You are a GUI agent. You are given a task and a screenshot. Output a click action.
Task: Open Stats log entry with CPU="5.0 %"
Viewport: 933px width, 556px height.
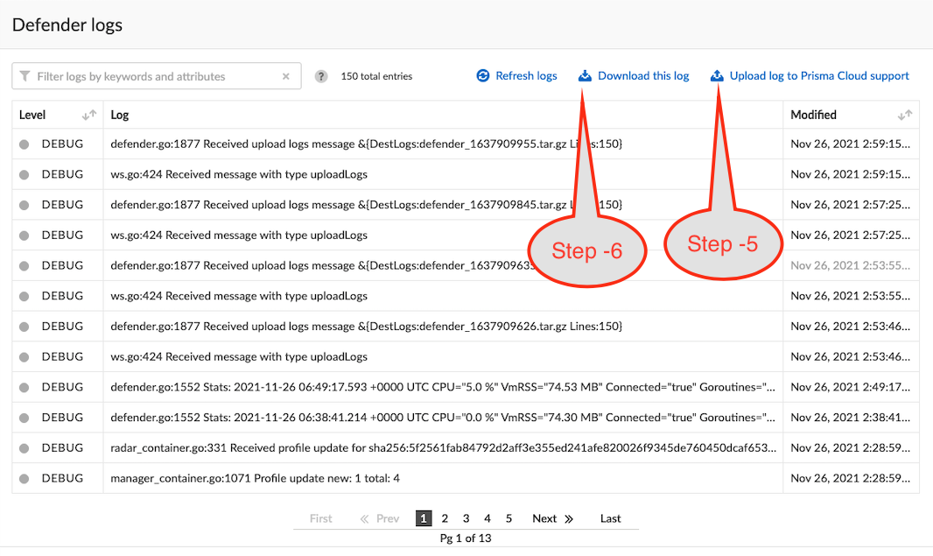click(466, 387)
